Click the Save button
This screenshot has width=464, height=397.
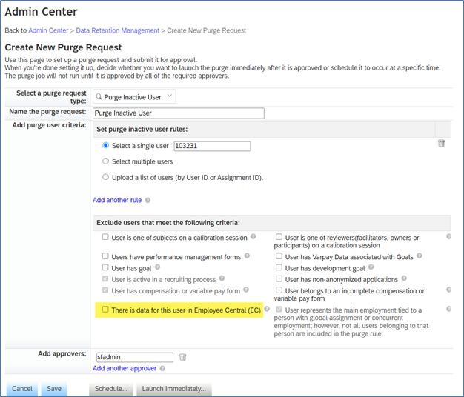54,389
